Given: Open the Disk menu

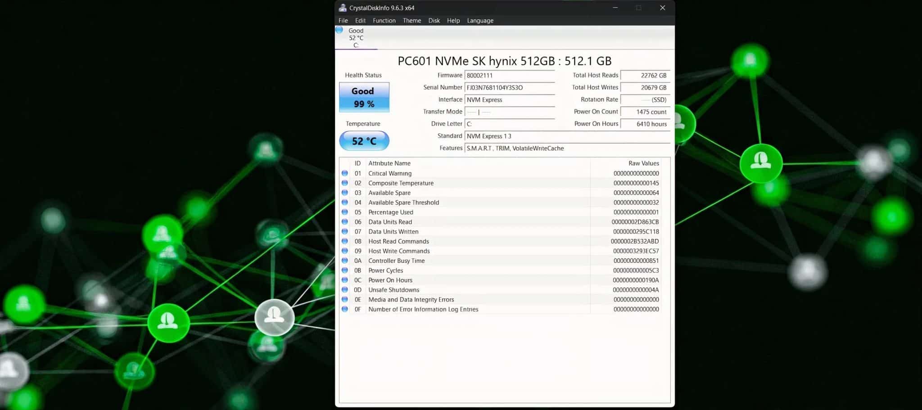Looking at the screenshot, I should tap(434, 20).
